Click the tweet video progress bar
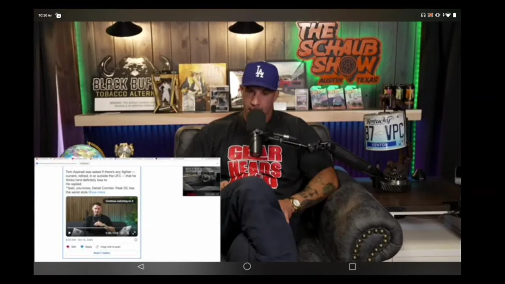This screenshot has height=284, width=505. click(x=101, y=228)
